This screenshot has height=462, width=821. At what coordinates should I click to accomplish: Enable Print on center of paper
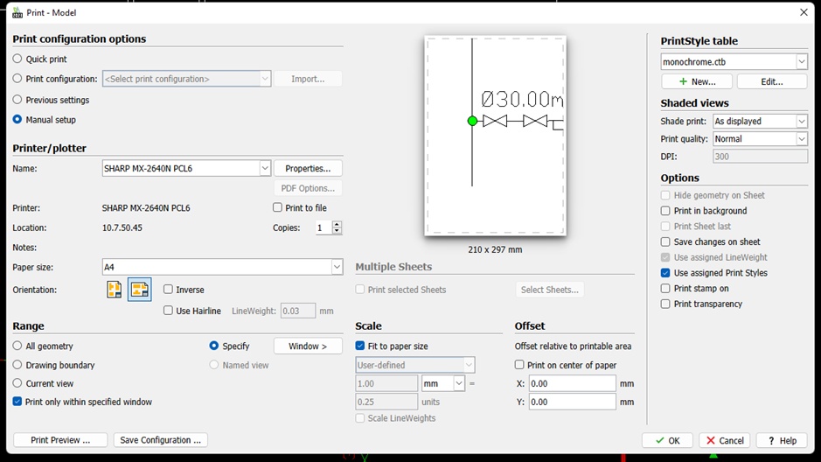pyautogui.click(x=519, y=365)
